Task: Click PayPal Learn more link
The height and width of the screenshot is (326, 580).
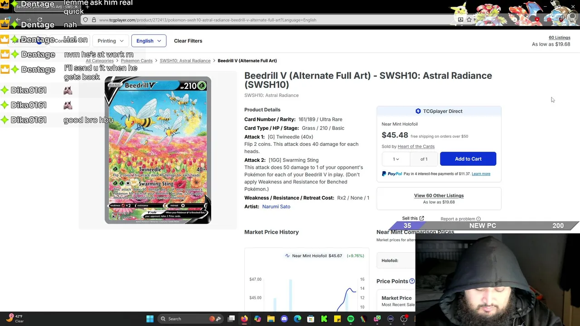Action: pyautogui.click(x=481, y=174)
